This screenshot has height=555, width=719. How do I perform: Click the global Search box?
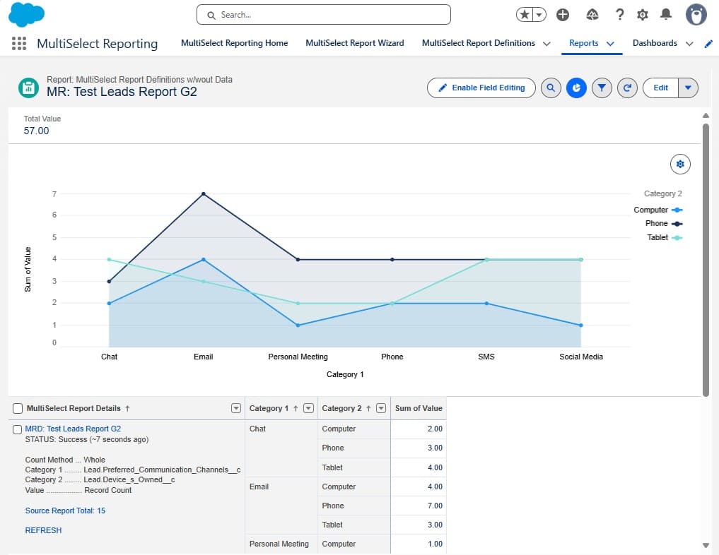pos(322,14)
